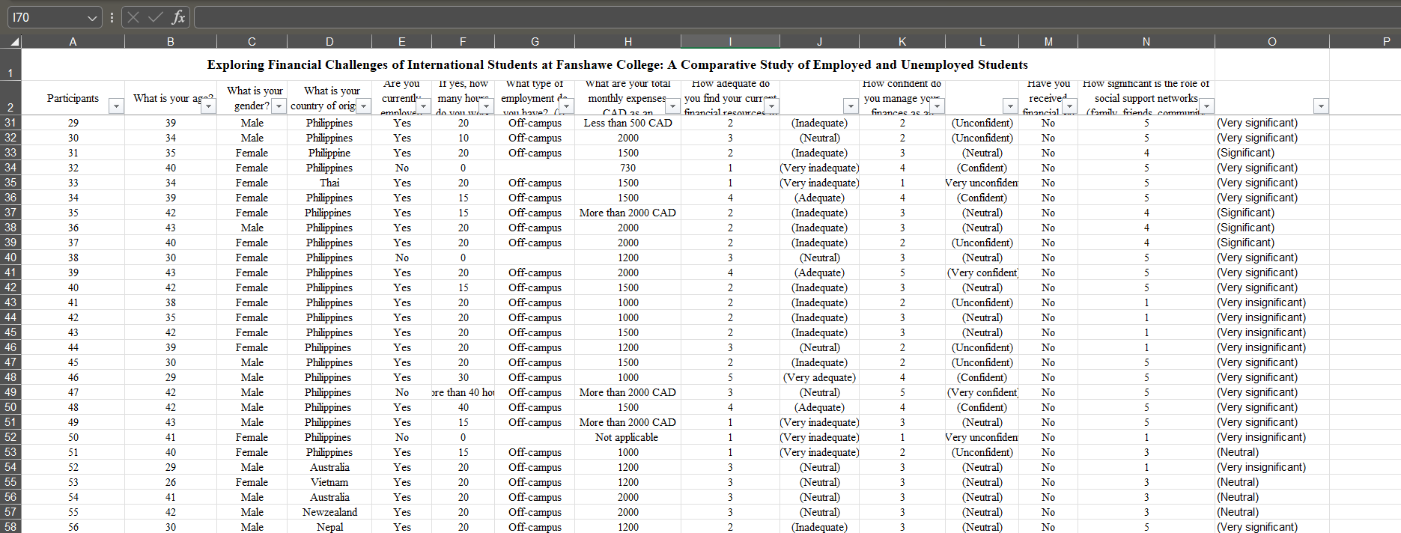Image resolution: width=1401 pixels, height=533 pixels.
Task: Select column H header
Action: click(627, 42)
